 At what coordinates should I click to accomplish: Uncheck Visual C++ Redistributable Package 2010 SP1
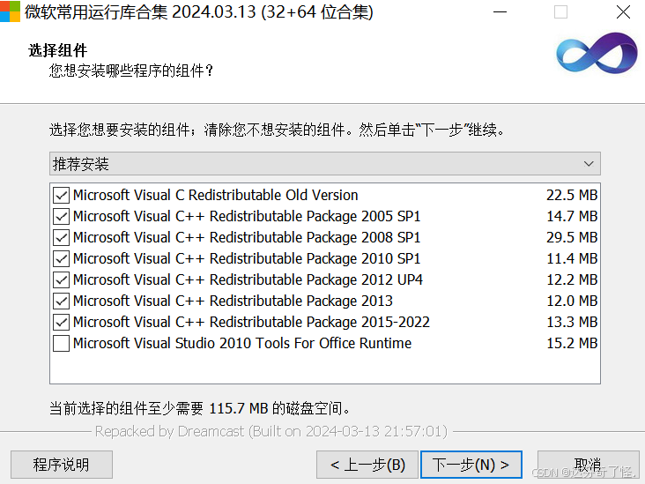point(61,258)
